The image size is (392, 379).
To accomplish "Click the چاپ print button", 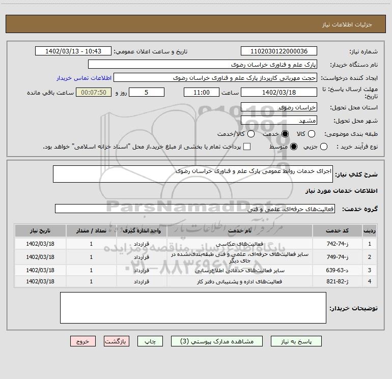I will [x=150, y=341].
